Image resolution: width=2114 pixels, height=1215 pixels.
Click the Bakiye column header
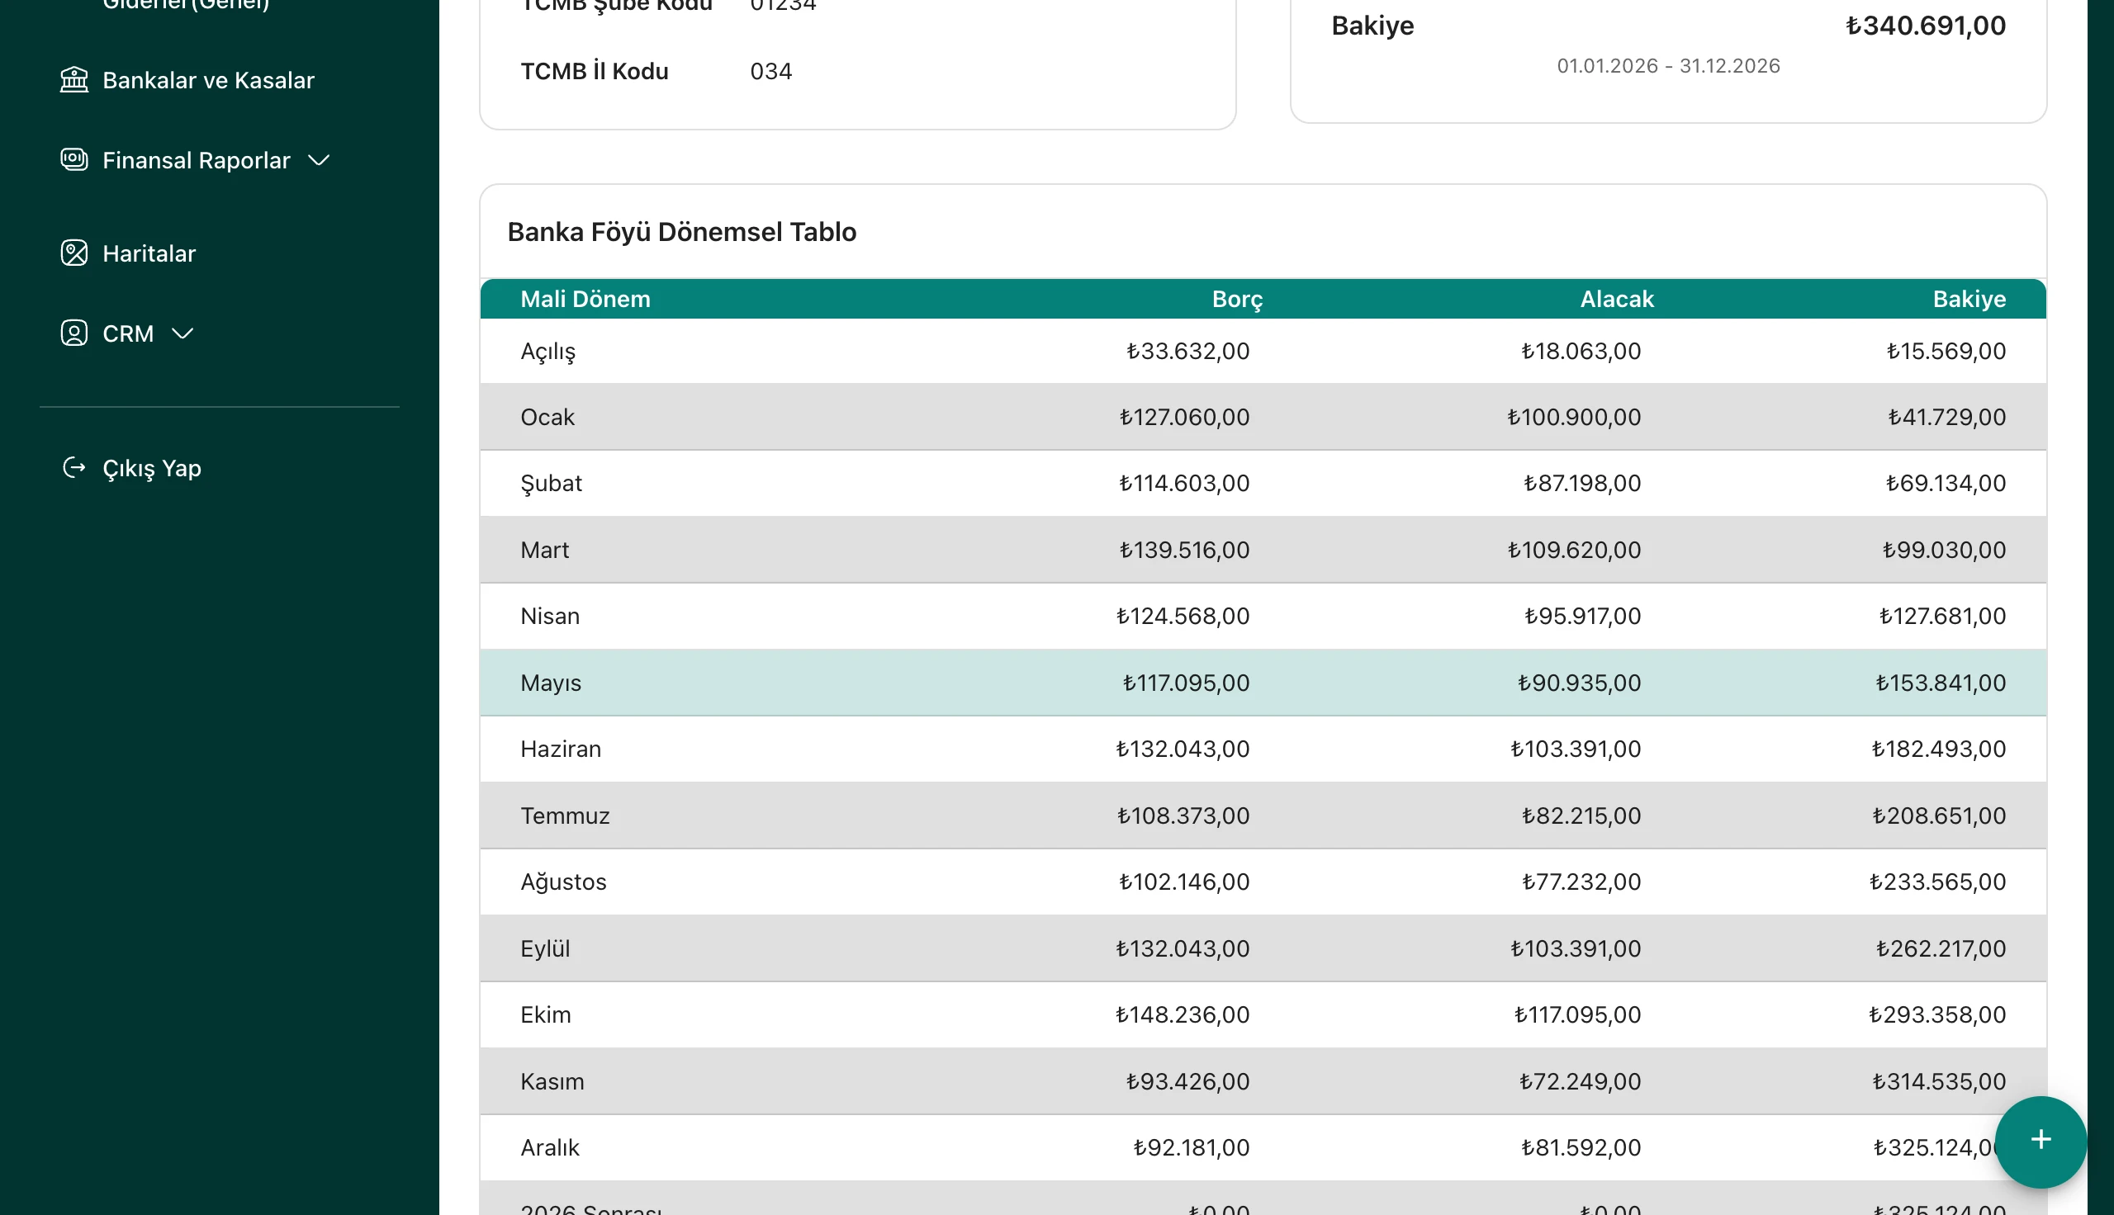[1968, 299]
